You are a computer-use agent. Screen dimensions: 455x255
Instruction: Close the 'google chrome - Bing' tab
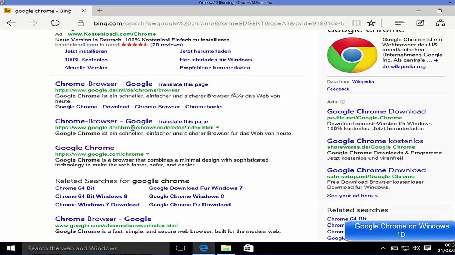pyautogui.click(x=84, y=11)
